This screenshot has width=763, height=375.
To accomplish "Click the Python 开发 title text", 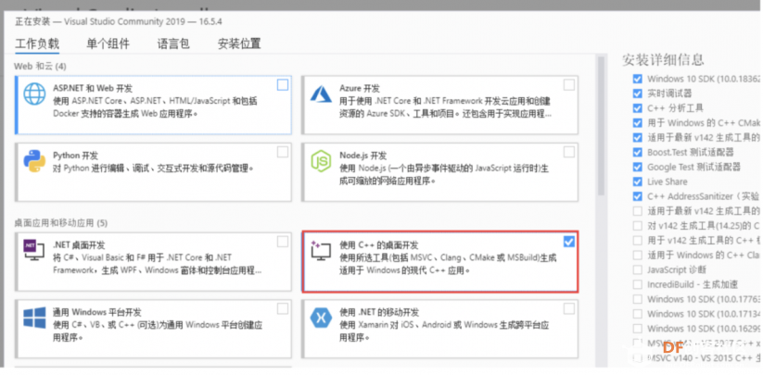I will (x=75, y=156).
